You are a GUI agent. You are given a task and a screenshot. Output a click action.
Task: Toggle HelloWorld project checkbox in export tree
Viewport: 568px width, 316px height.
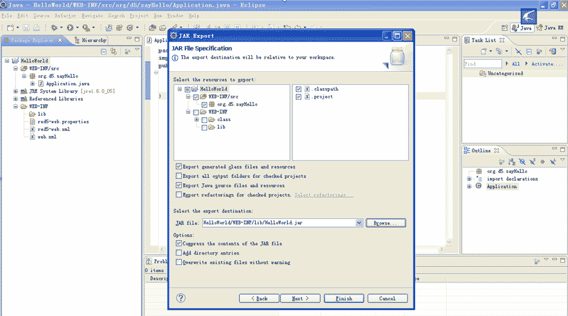[187, 90]
